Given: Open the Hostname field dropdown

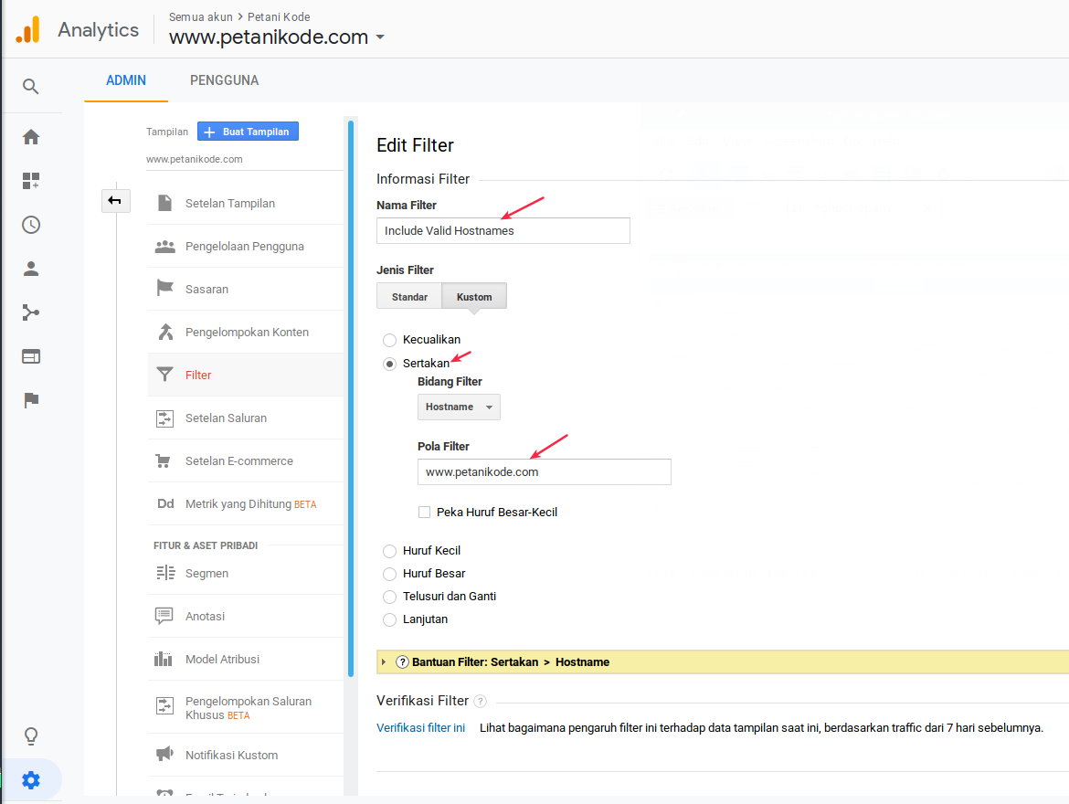Looking at the screenshot, I should [459, 407].
